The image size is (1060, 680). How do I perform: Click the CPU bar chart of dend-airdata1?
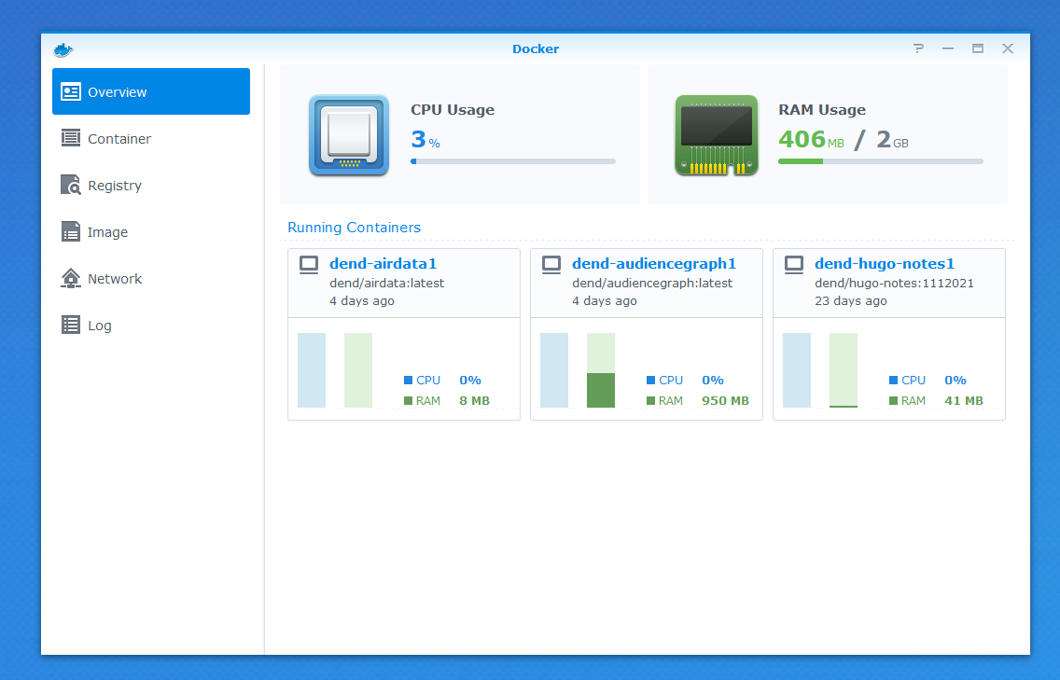click(312, 369)
